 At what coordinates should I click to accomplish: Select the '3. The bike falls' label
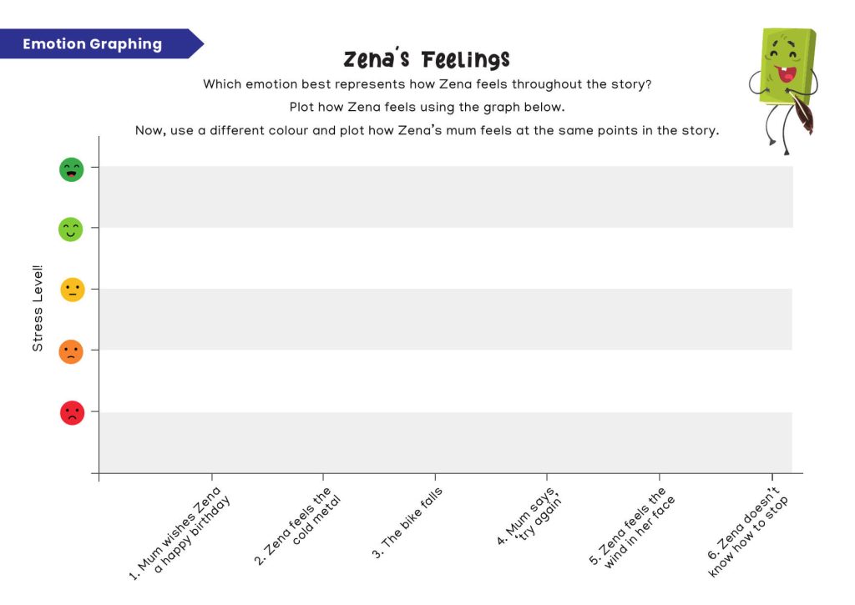tap(407, 522)
